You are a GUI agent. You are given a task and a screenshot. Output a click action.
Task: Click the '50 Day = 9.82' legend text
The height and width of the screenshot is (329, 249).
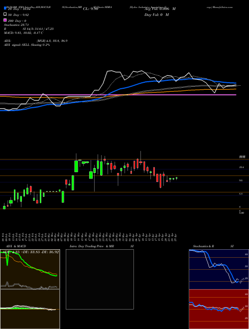(19, 15)
